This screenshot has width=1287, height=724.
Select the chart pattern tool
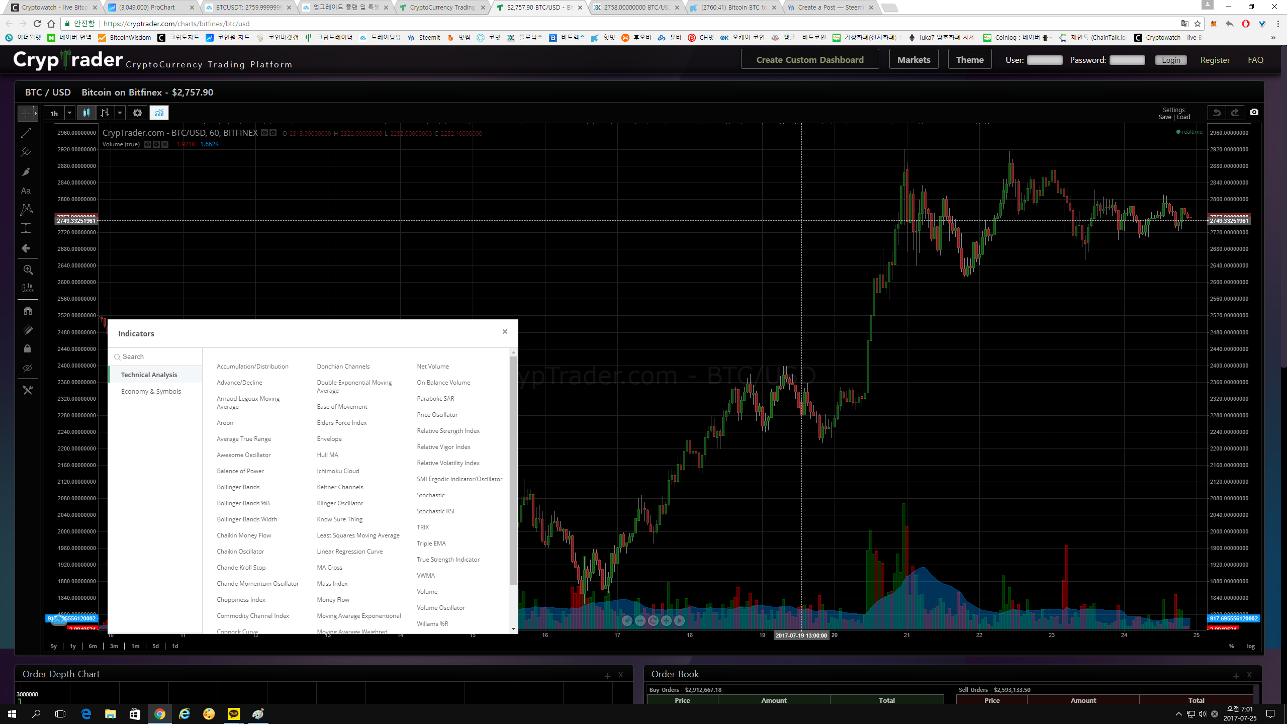[x=26, y=210]
